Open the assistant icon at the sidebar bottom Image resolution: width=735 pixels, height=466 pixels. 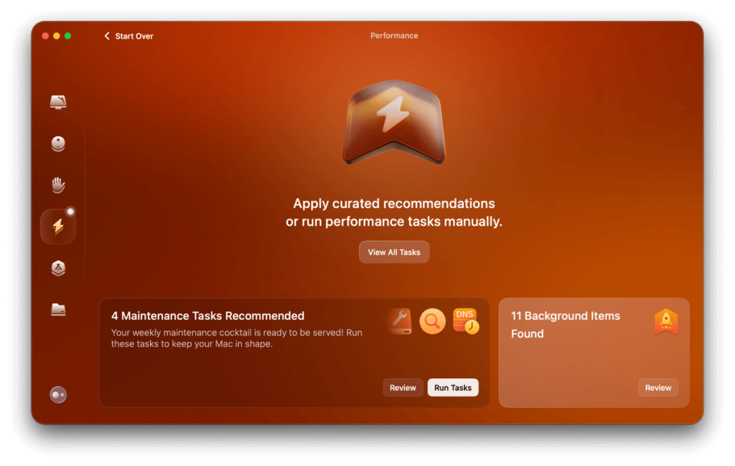click(x=58, y=395)
